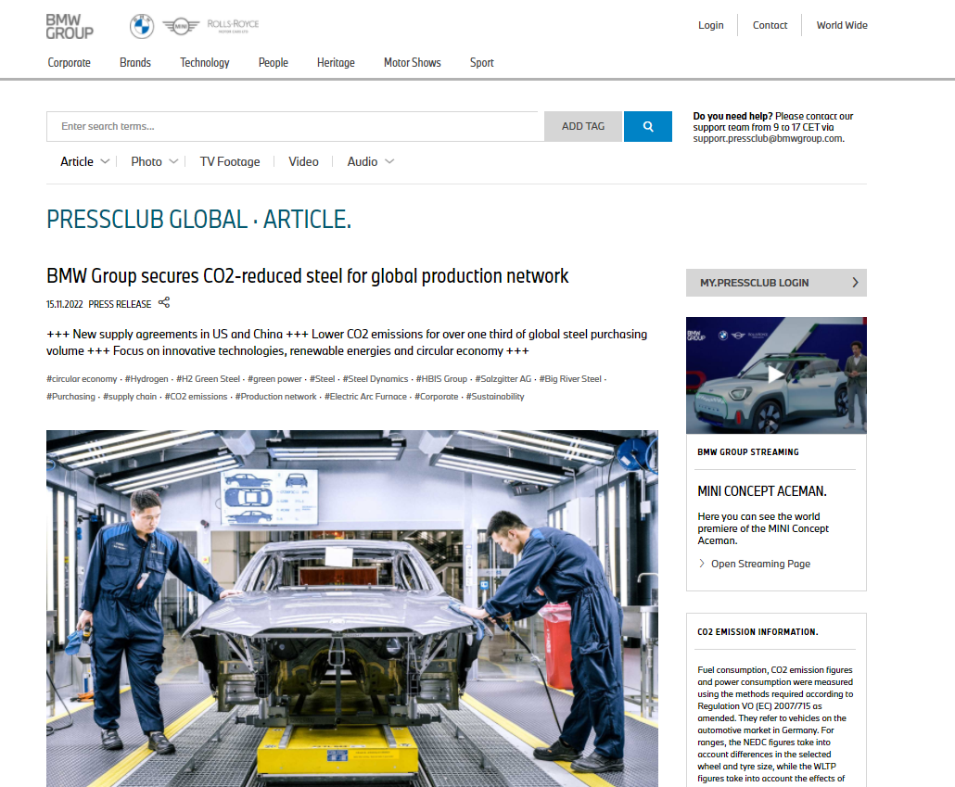Click the #Purchasing tag
The image size is (955, 787).
pos(70,397)
